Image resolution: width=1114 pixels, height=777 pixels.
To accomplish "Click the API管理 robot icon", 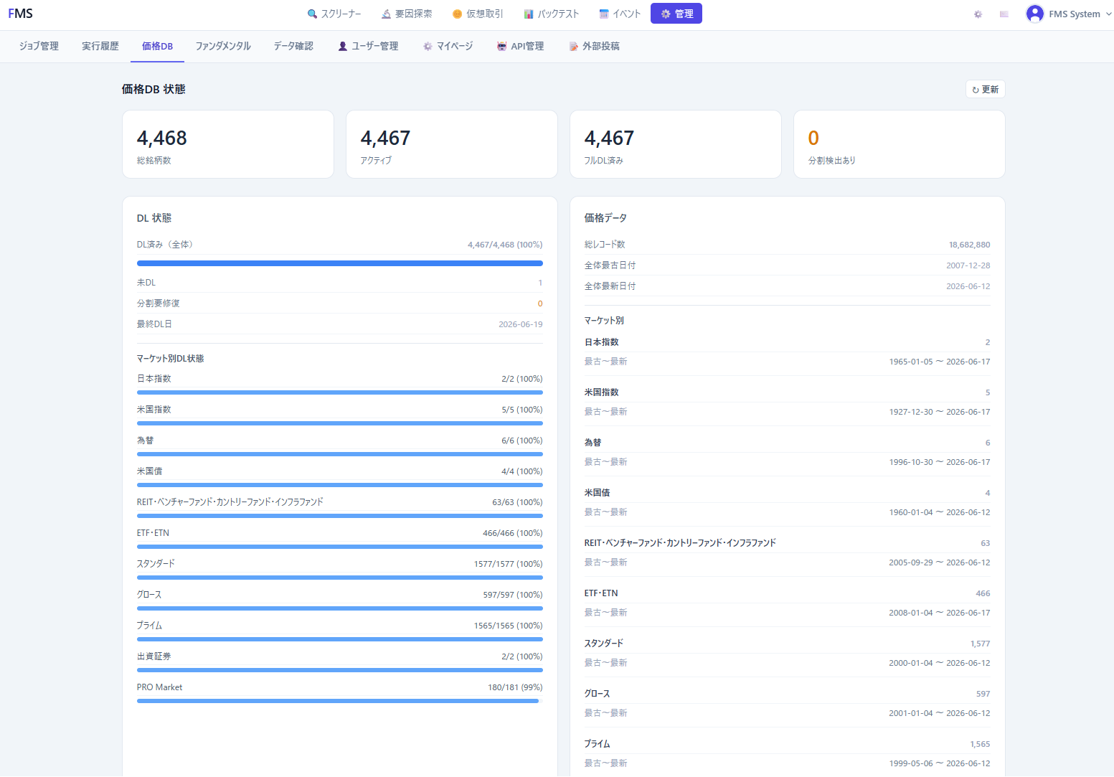I will tap(502, 46).
